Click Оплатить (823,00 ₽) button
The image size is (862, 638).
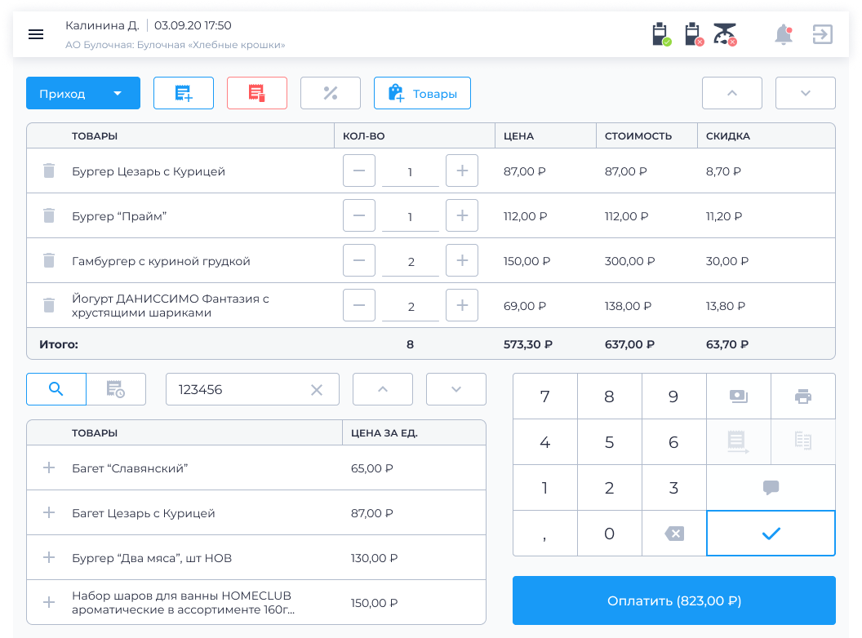pos(674,600)
